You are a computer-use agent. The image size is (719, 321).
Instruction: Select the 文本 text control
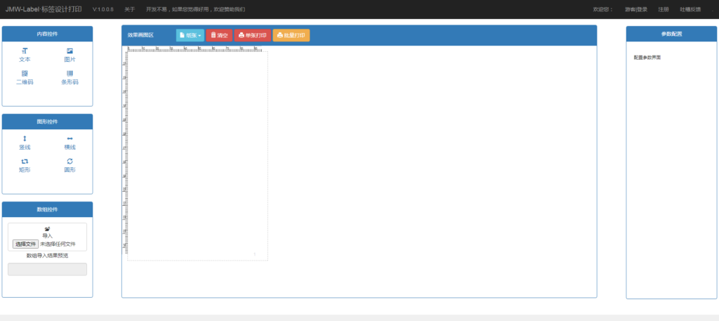pyautogui.click(x=25, y=55)
